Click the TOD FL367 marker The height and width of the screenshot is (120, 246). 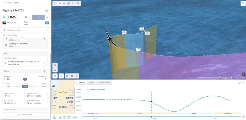click(142, 29)
